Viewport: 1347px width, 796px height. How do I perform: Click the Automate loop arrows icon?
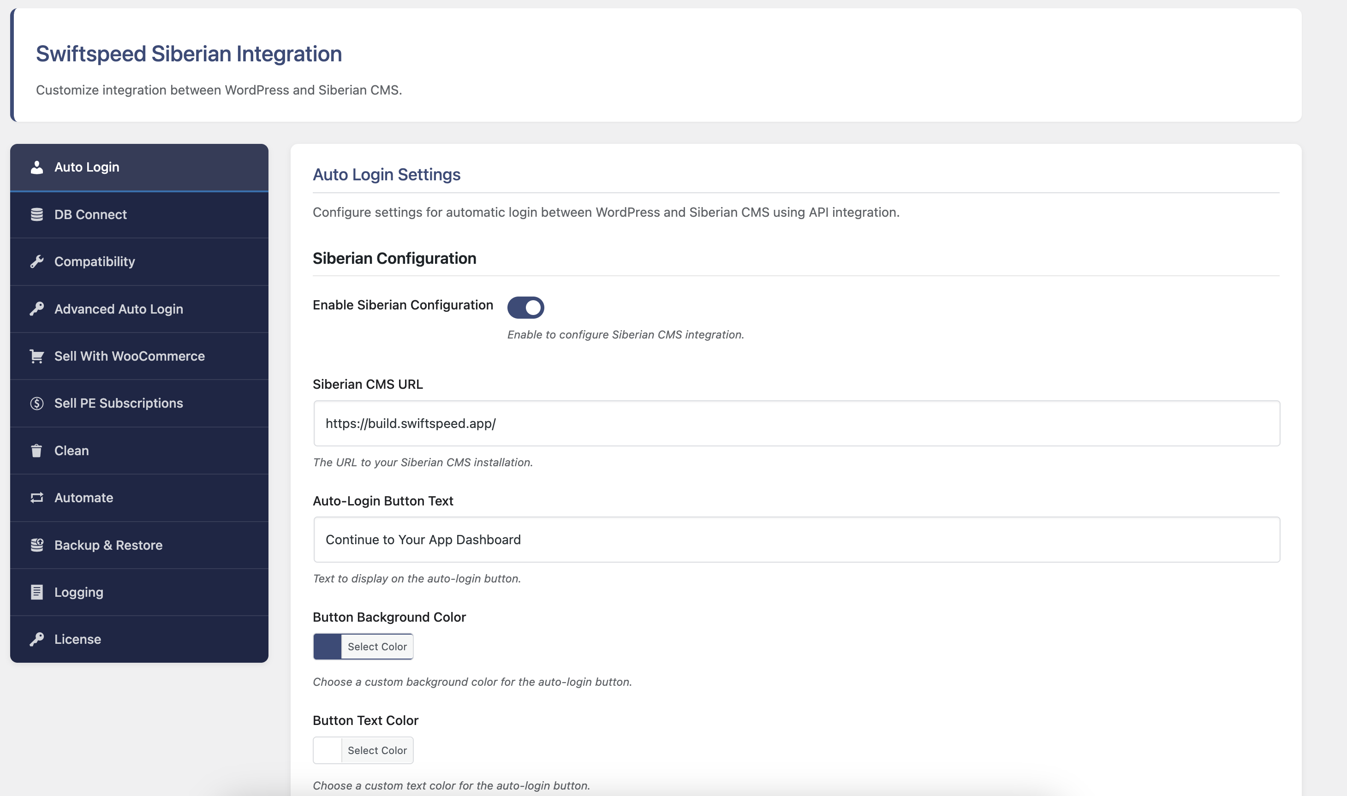click(x=36, y=498)
